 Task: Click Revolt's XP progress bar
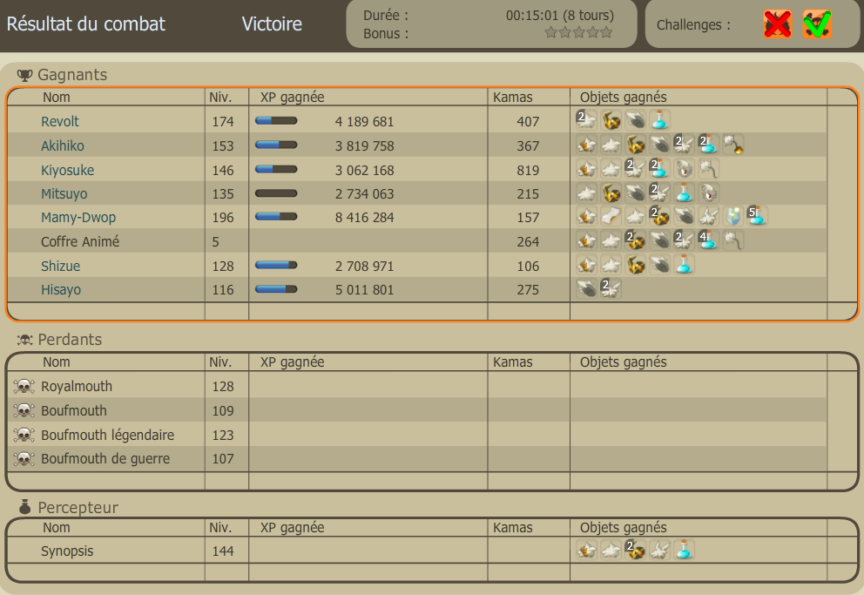(276, 120)
